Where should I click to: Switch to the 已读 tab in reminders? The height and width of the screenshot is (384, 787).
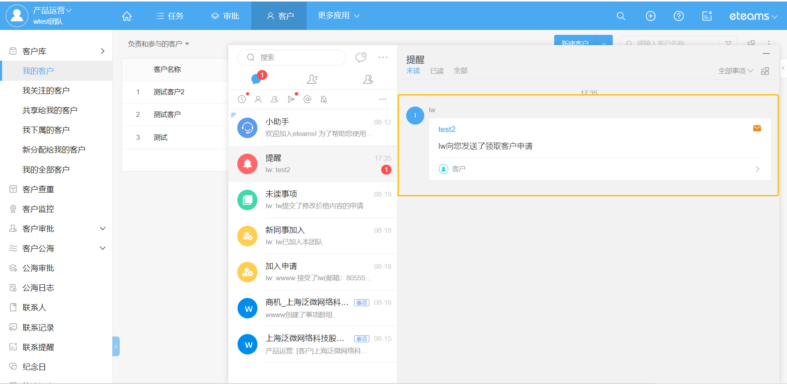437,71
